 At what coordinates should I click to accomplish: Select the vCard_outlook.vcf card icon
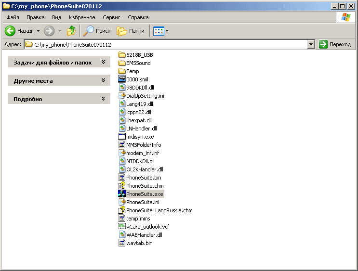point(122,227)
